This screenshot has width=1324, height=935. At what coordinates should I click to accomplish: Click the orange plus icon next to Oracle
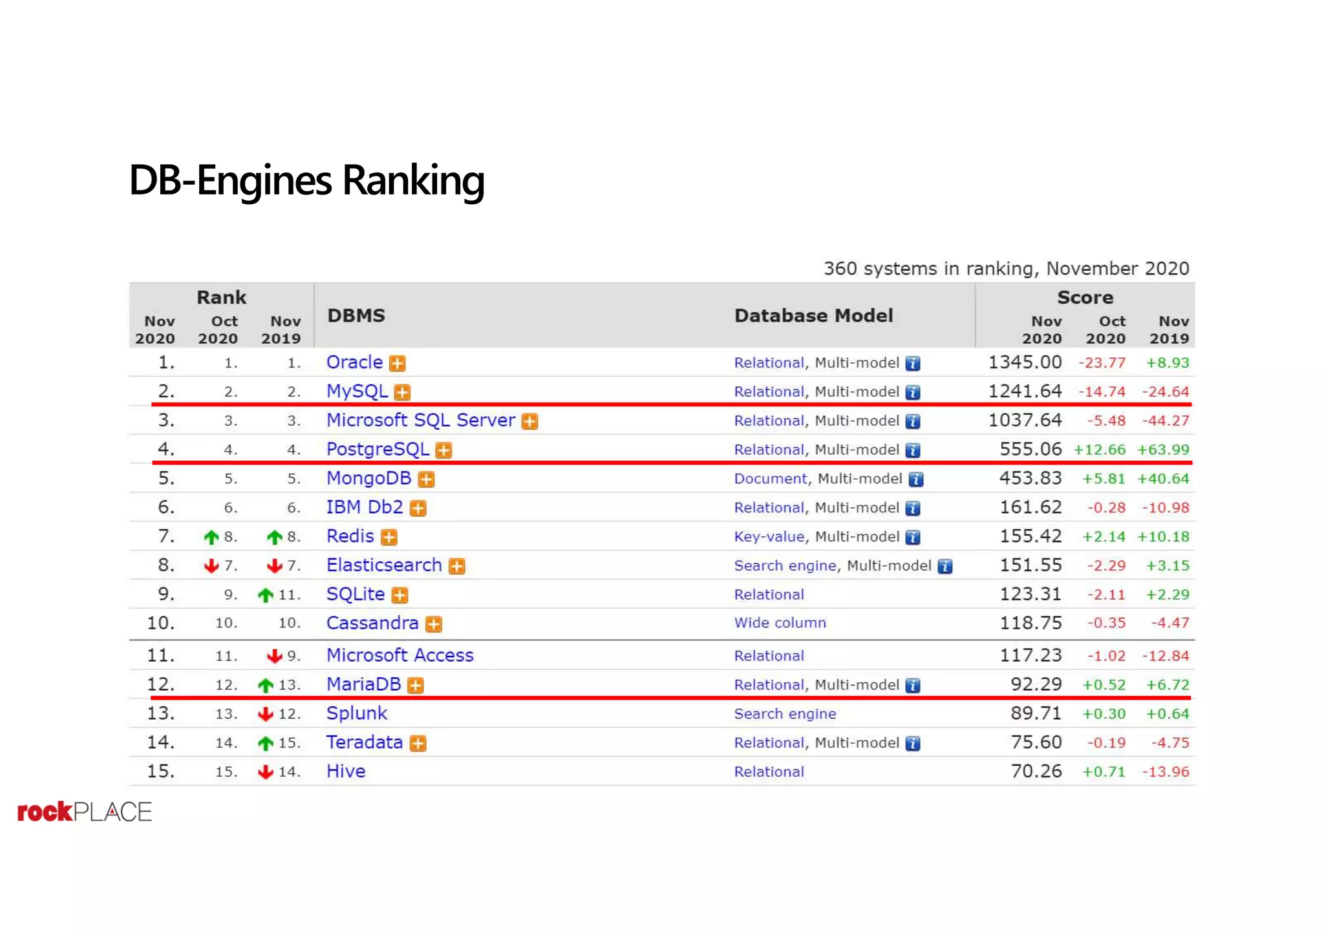(397, 363)
